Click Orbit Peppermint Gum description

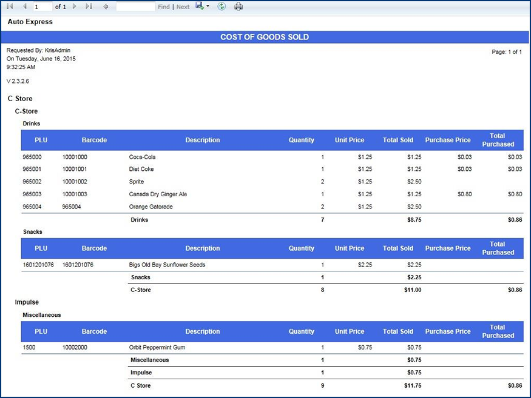click(157, 348)
